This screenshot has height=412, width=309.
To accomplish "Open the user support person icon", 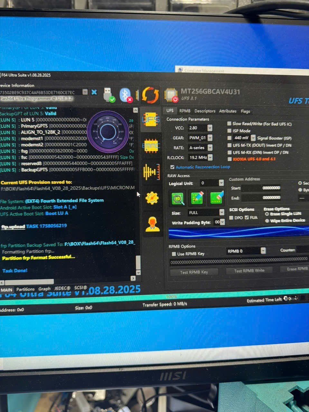I will (x=152, y=224).
